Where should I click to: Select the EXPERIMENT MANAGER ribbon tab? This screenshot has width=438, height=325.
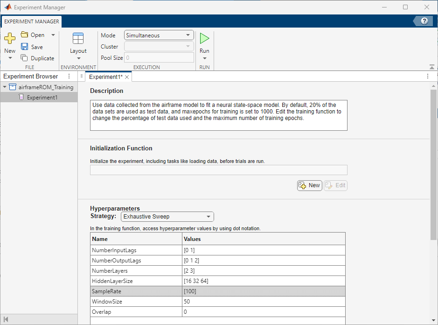[x=31, y=21]
